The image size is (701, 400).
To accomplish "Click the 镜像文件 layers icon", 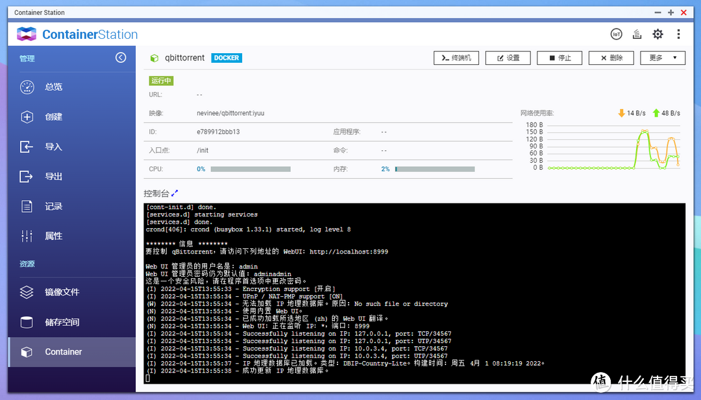I will (27, 292).
